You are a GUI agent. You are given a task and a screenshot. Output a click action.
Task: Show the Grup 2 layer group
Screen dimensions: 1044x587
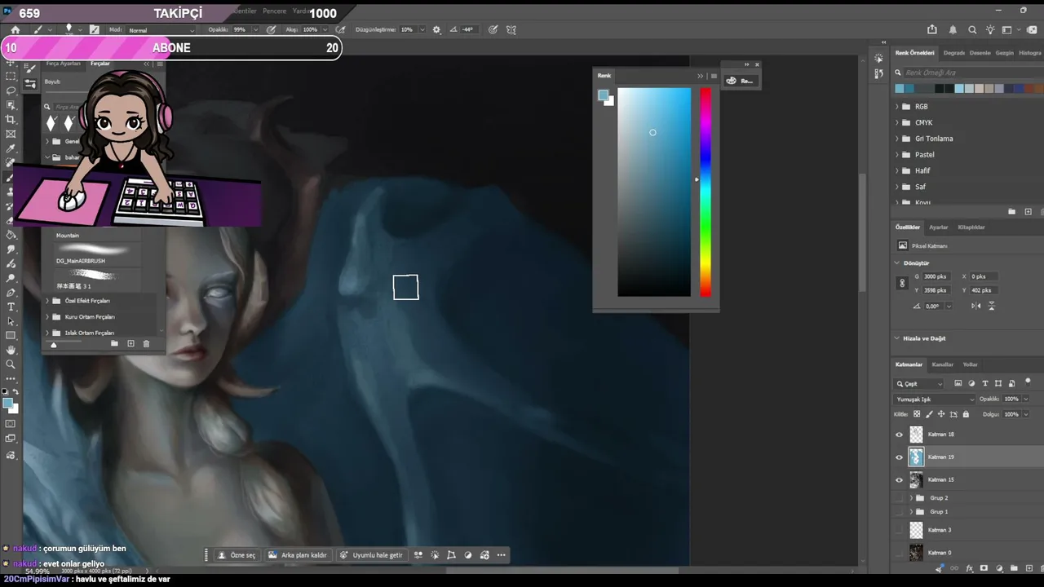coord(900,498)
